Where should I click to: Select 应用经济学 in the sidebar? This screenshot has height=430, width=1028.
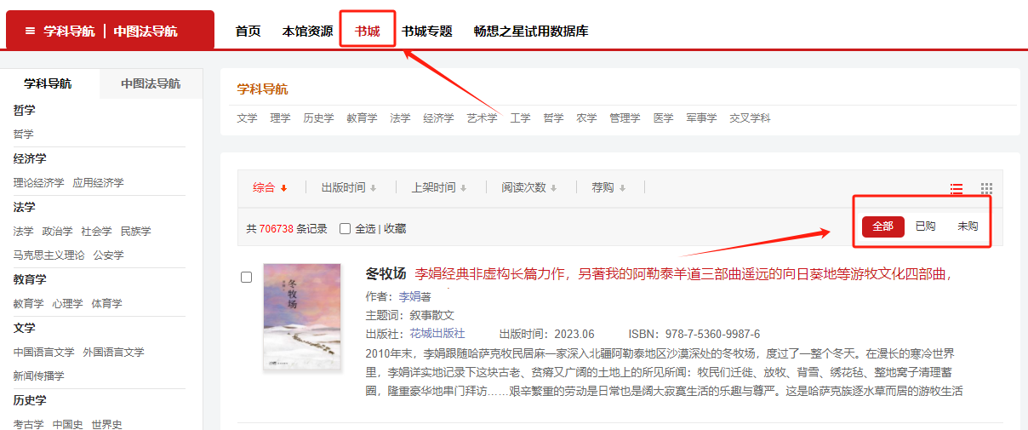pos(98,182)
